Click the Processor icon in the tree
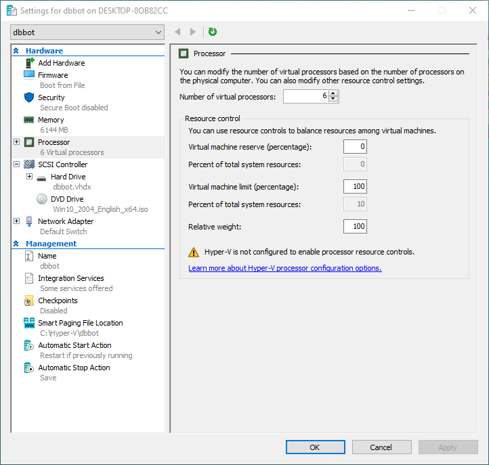 point(29,142)
